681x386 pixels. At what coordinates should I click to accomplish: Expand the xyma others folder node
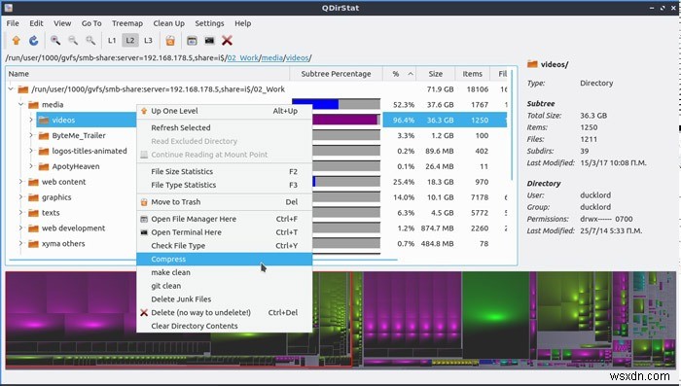coord(20,244)
